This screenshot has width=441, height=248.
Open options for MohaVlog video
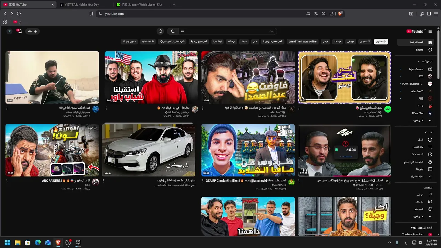click(106, 108)
